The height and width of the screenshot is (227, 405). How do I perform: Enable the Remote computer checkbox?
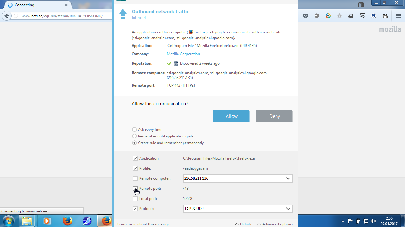click(135, 178)
